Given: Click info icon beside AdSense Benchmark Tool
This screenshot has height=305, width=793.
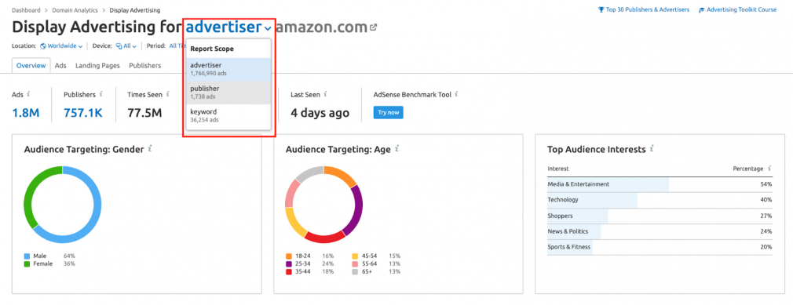Looking at the screenshot, I should coord(456,94).
